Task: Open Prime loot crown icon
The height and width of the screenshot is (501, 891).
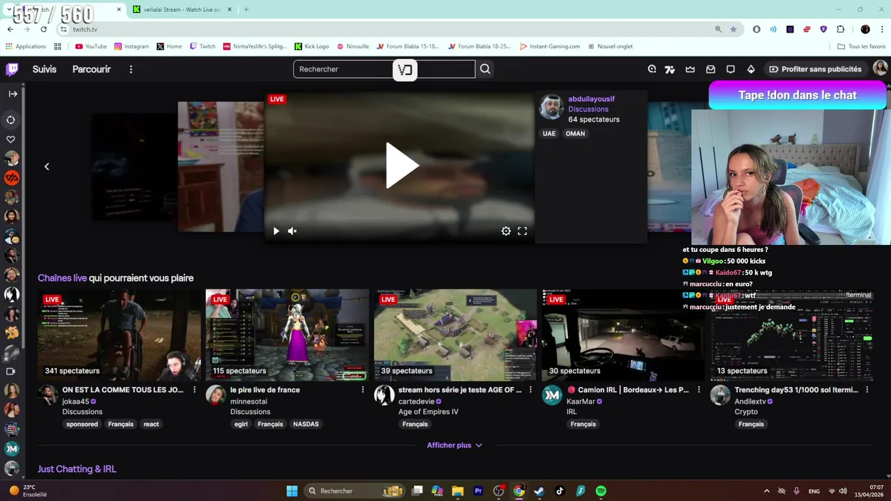Action: coord(690,69)
